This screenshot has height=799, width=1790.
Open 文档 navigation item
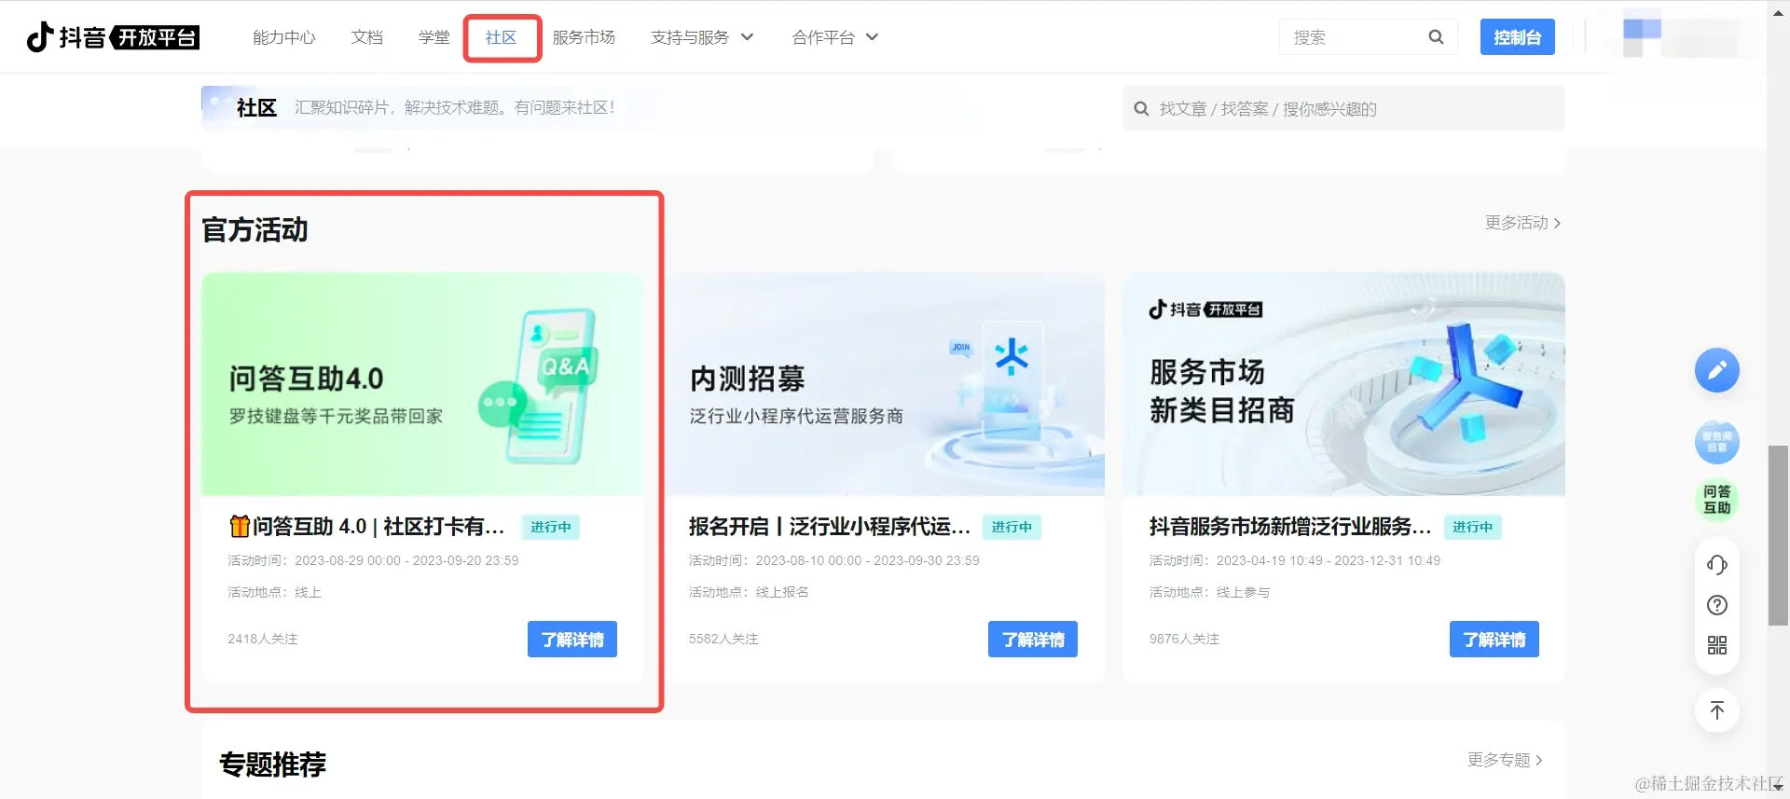pyautogui.click(x=367, y=37)
